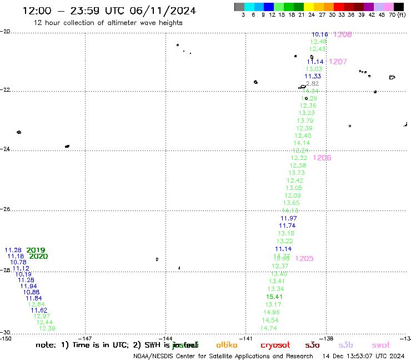Click the pink pass label 1206
The width and height of the screenshot is (411, 361).
coord(322,158)
